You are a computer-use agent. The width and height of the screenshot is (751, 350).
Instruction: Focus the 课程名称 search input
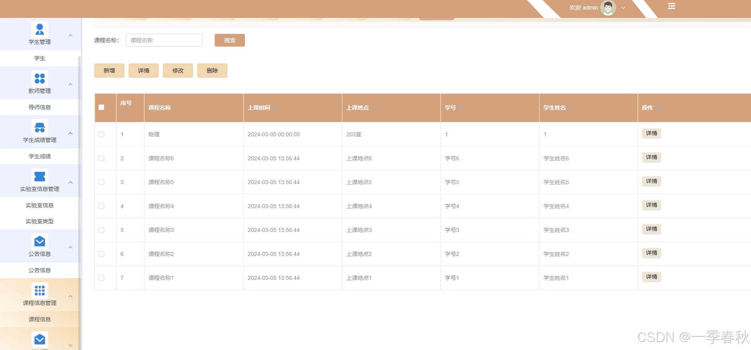164,40
